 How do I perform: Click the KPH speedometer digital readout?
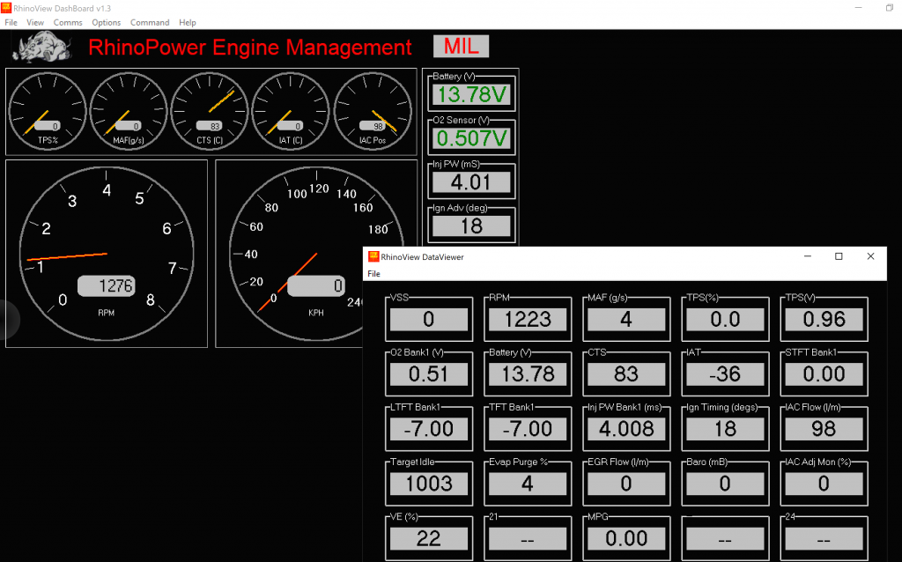coord(316,286)
